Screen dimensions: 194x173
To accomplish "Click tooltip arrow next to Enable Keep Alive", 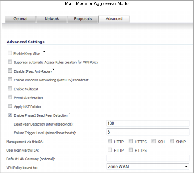I will pos(44,52).
